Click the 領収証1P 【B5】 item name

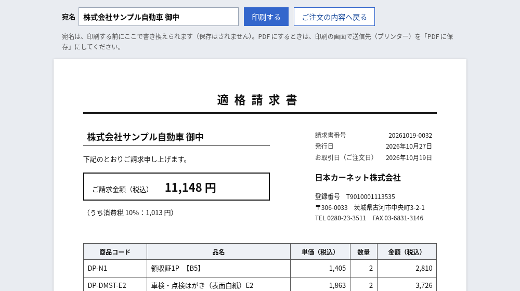tap(176, 268)
